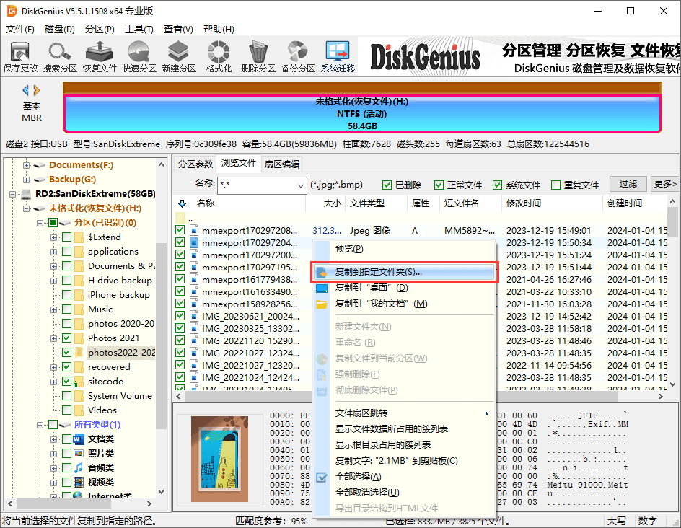This screenshot has width=681, height=528.
Task: Go to previous disk with left arrow
Action: click(26, 90)
